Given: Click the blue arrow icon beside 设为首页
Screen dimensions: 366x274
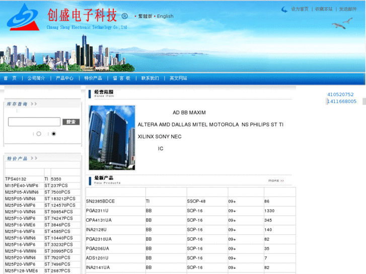Looking at the screenshot, I should click(284, 10).
